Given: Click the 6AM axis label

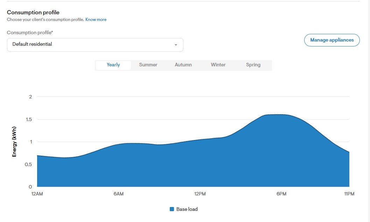Looking at the screenshot, I should 118,194.
